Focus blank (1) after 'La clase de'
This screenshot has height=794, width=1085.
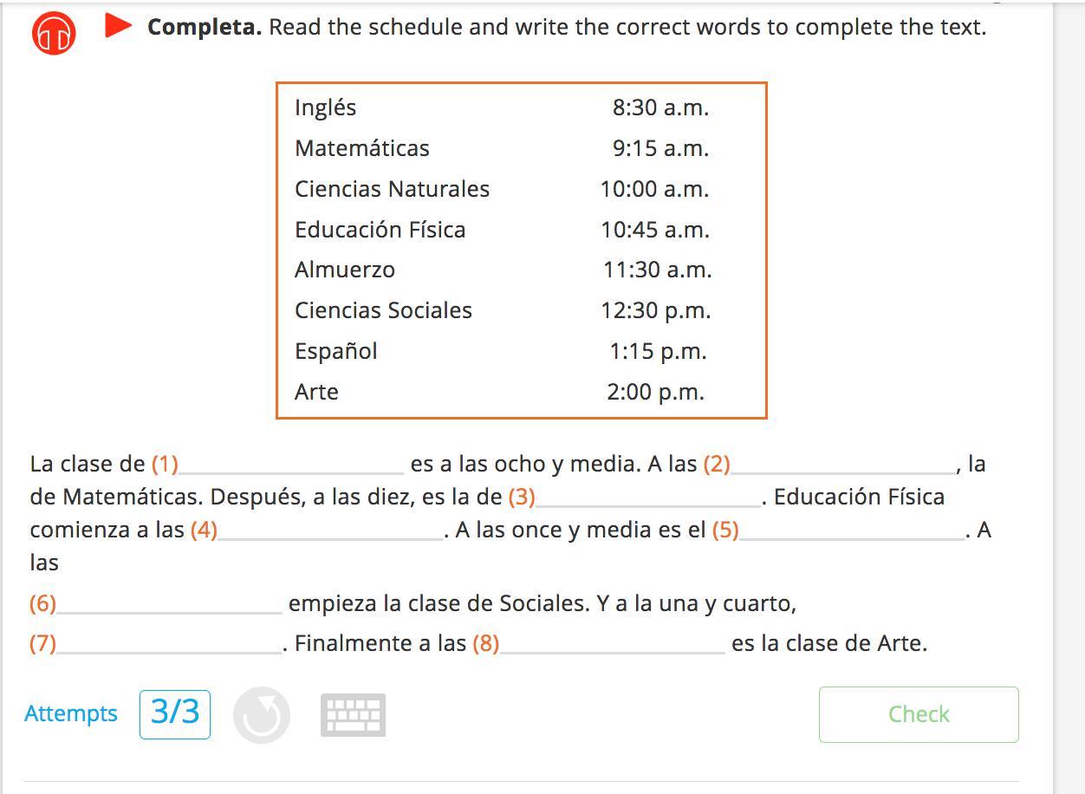291,463
